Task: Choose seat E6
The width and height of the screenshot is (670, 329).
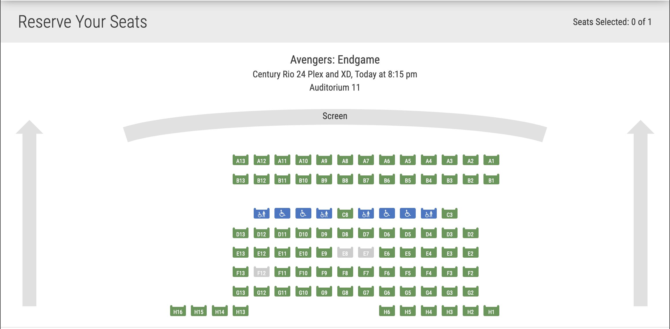Action: [x=387, y=253]
